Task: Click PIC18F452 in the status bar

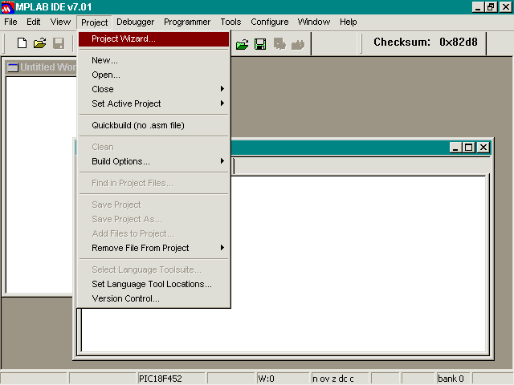Action: click(x=171, y=379)
